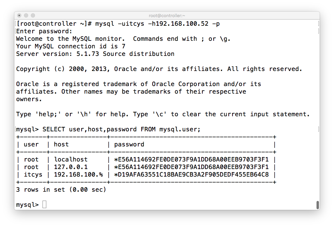
Task: Click the Enter password: line
Action: point(44,31)
